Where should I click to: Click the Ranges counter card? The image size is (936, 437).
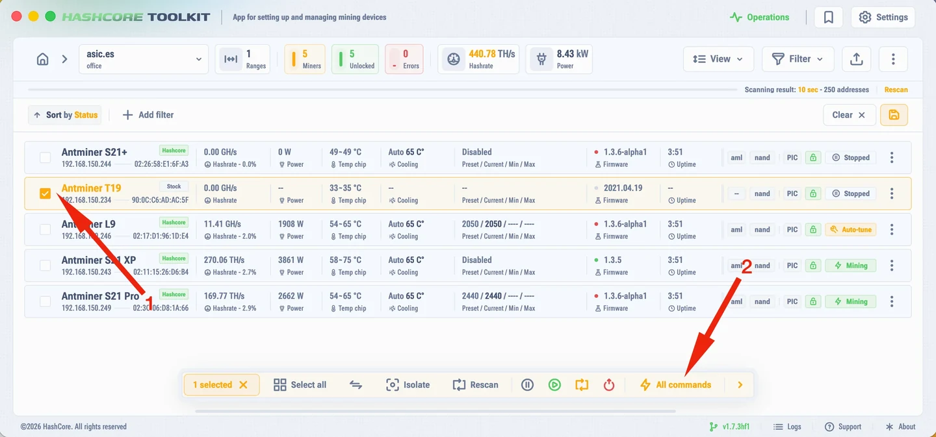coord(242,59)
